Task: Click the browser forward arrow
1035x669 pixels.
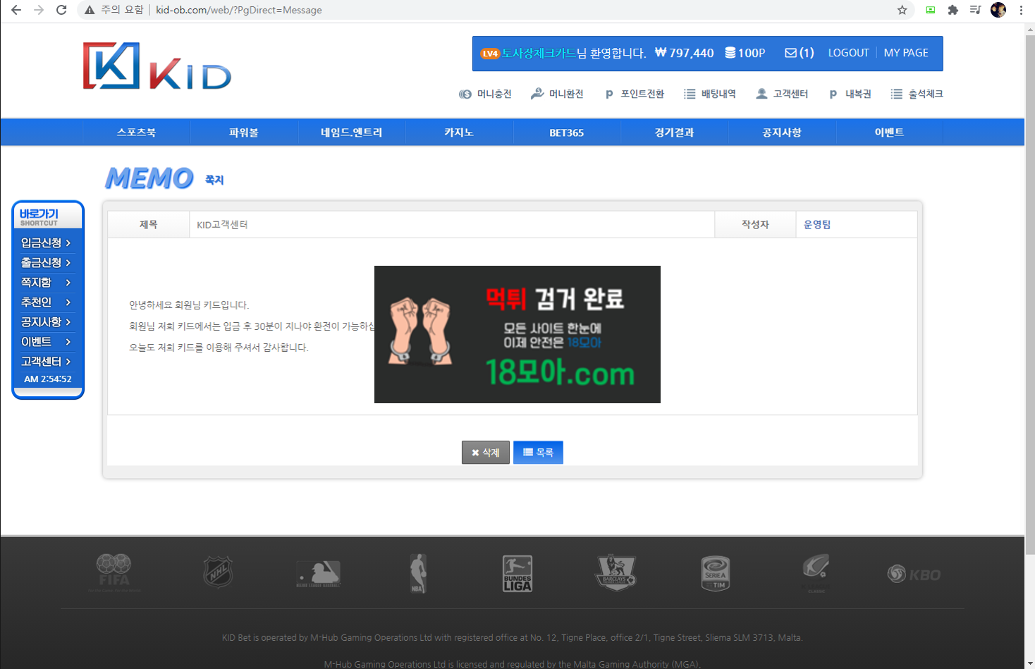Action: click(x=39, y=10)
